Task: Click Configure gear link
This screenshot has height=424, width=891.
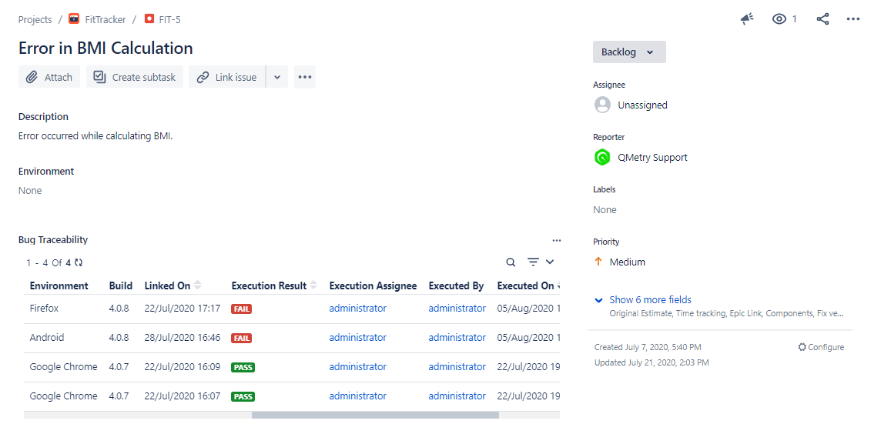Action: point(821,347)
